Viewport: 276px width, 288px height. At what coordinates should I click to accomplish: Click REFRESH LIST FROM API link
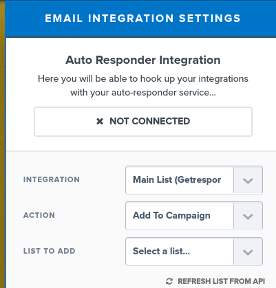click(215, 281)
